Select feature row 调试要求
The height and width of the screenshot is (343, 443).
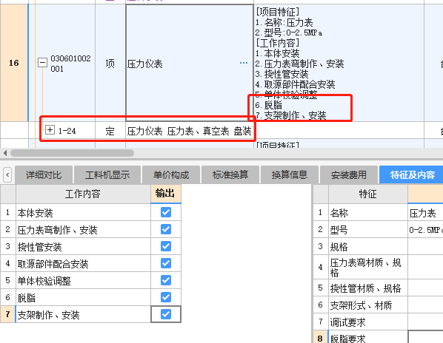pyautogui.click(x=368, y=322)
